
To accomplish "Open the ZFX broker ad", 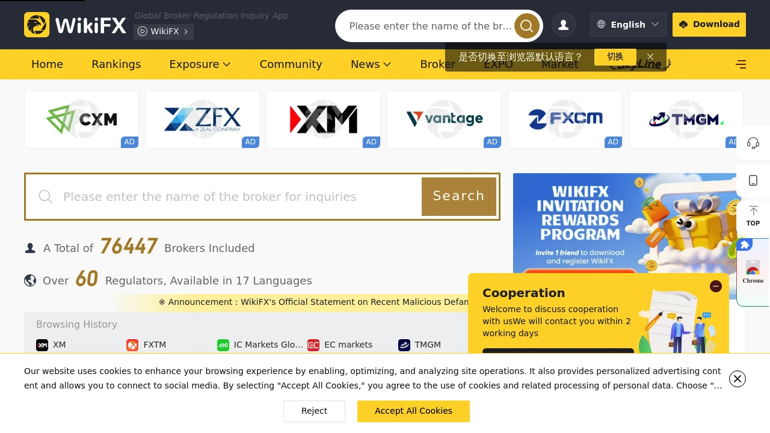I will pyautogui.click(x=202, y=119).
